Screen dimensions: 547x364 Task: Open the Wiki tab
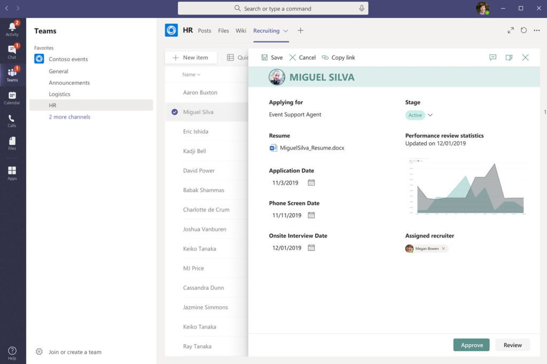241,30
